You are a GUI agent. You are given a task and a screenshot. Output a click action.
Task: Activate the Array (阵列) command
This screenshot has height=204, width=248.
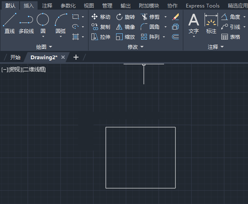point(150,37)
